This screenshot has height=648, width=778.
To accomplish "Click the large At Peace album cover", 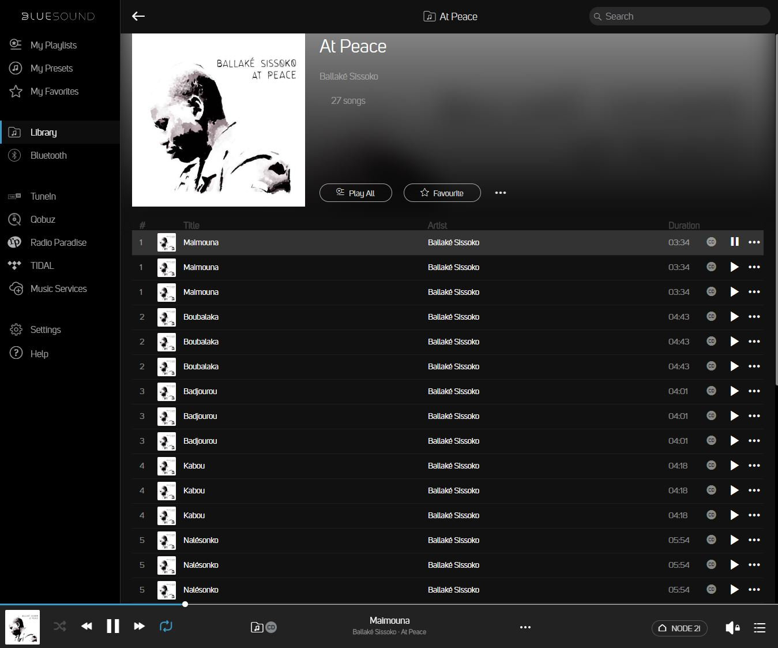I will coord(219,120).
